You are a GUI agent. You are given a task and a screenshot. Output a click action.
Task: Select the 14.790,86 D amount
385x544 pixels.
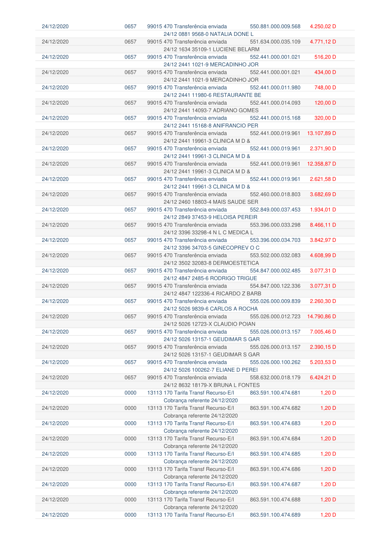coord(321,317)
